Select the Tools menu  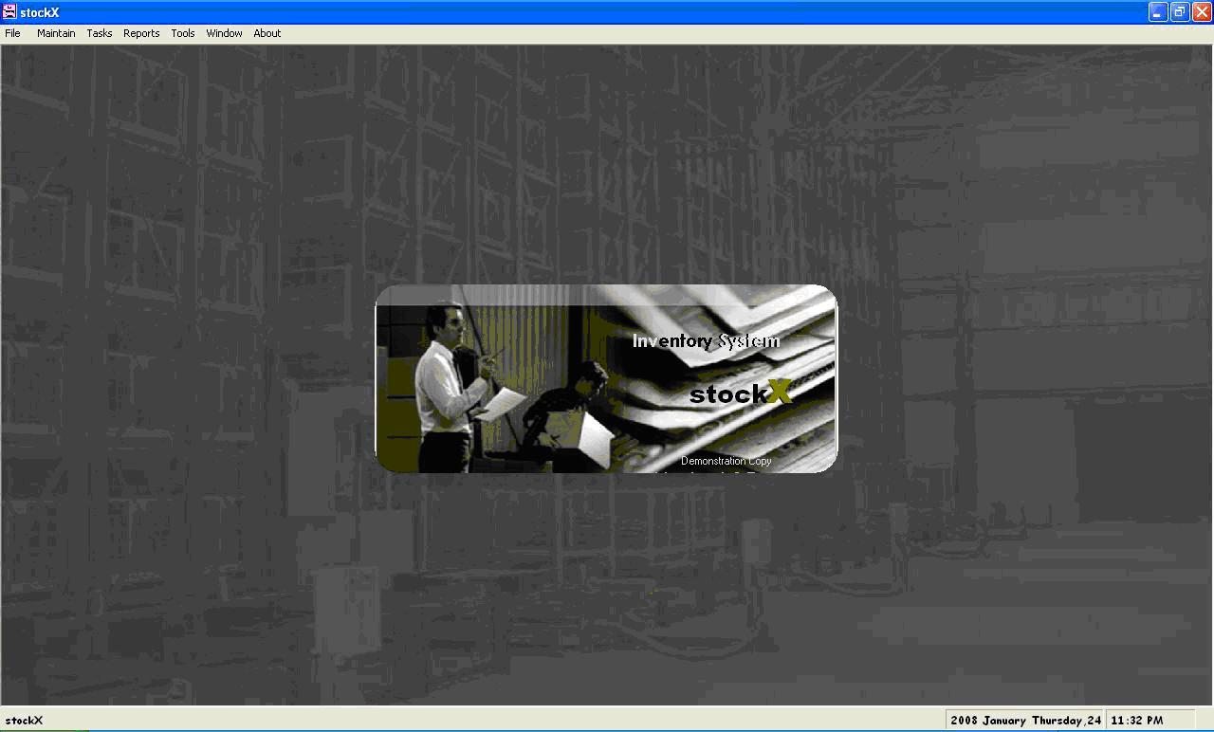click(183, 33)
